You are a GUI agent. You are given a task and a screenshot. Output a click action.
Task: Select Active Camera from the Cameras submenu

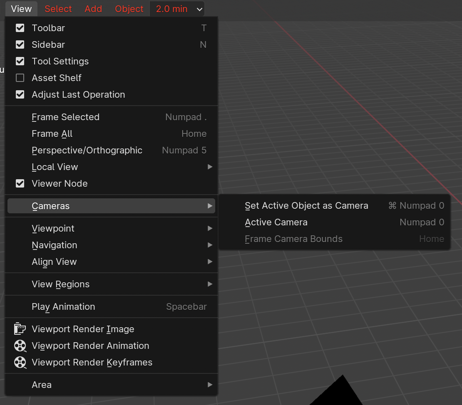pos(276,222)
